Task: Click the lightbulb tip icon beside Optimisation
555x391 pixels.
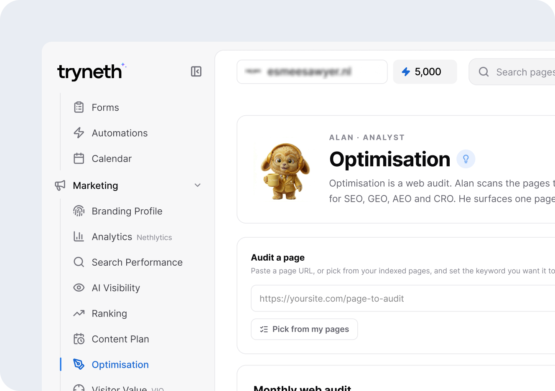Action: [466, 159]
